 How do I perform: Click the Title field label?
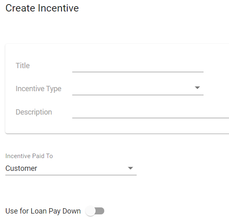[23, 65]
